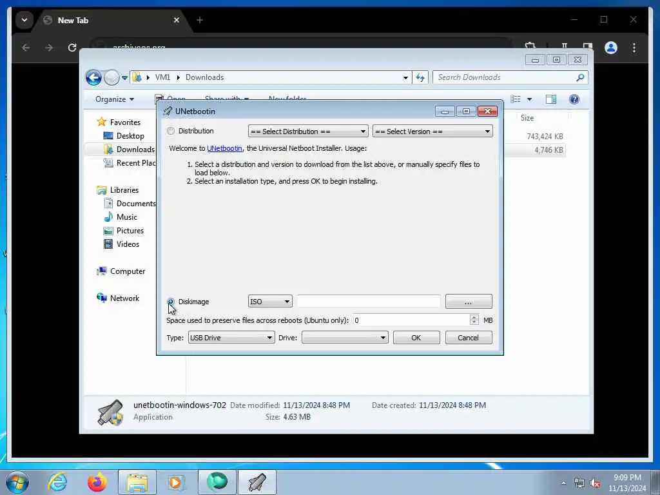Image resolution: width=660 pixels, height=495 pixels.
Task: Open the ISO disk image type dropdown
Action: (270, 302)
